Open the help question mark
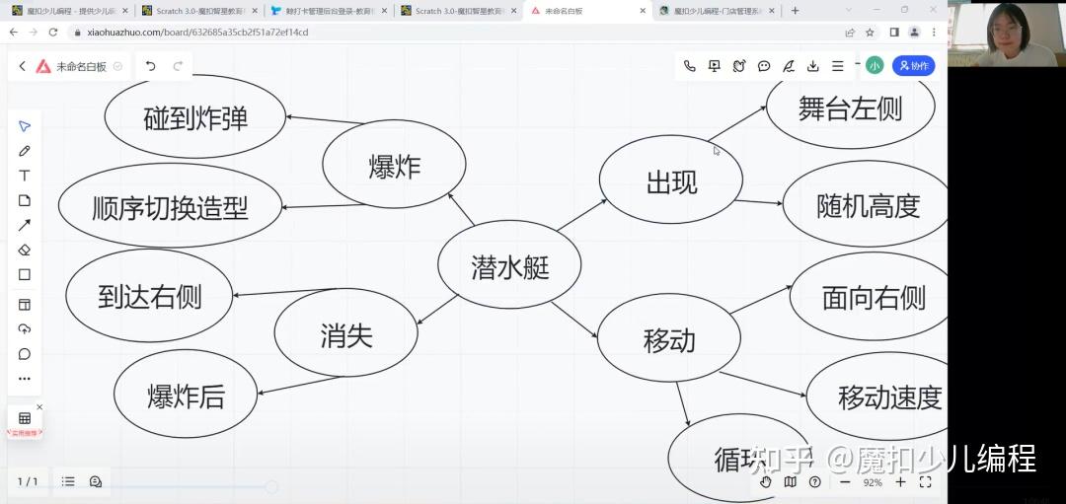1066x504 pixels. [x=814, y=482]
